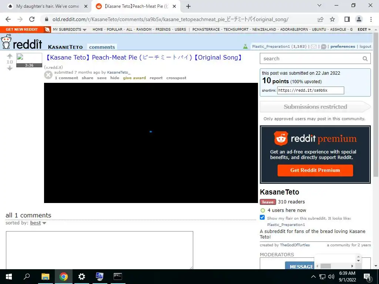The image size is (379, 284).
Task: Click EDIT subreddits link
Action: (364, 30)
